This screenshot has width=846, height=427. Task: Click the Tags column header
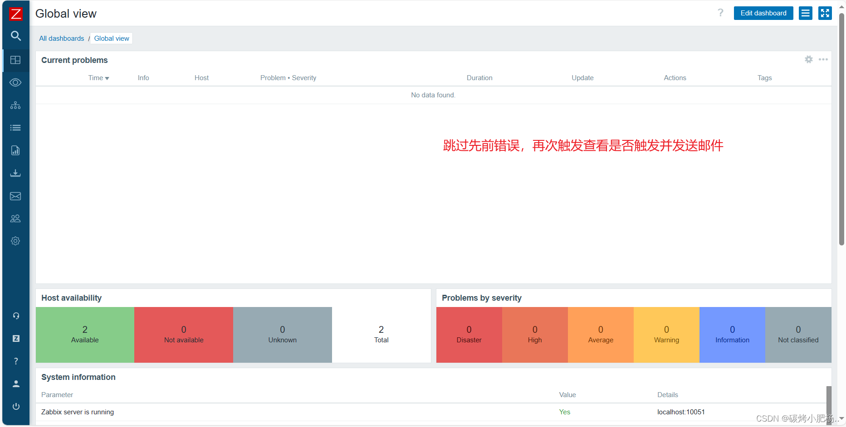764,78
